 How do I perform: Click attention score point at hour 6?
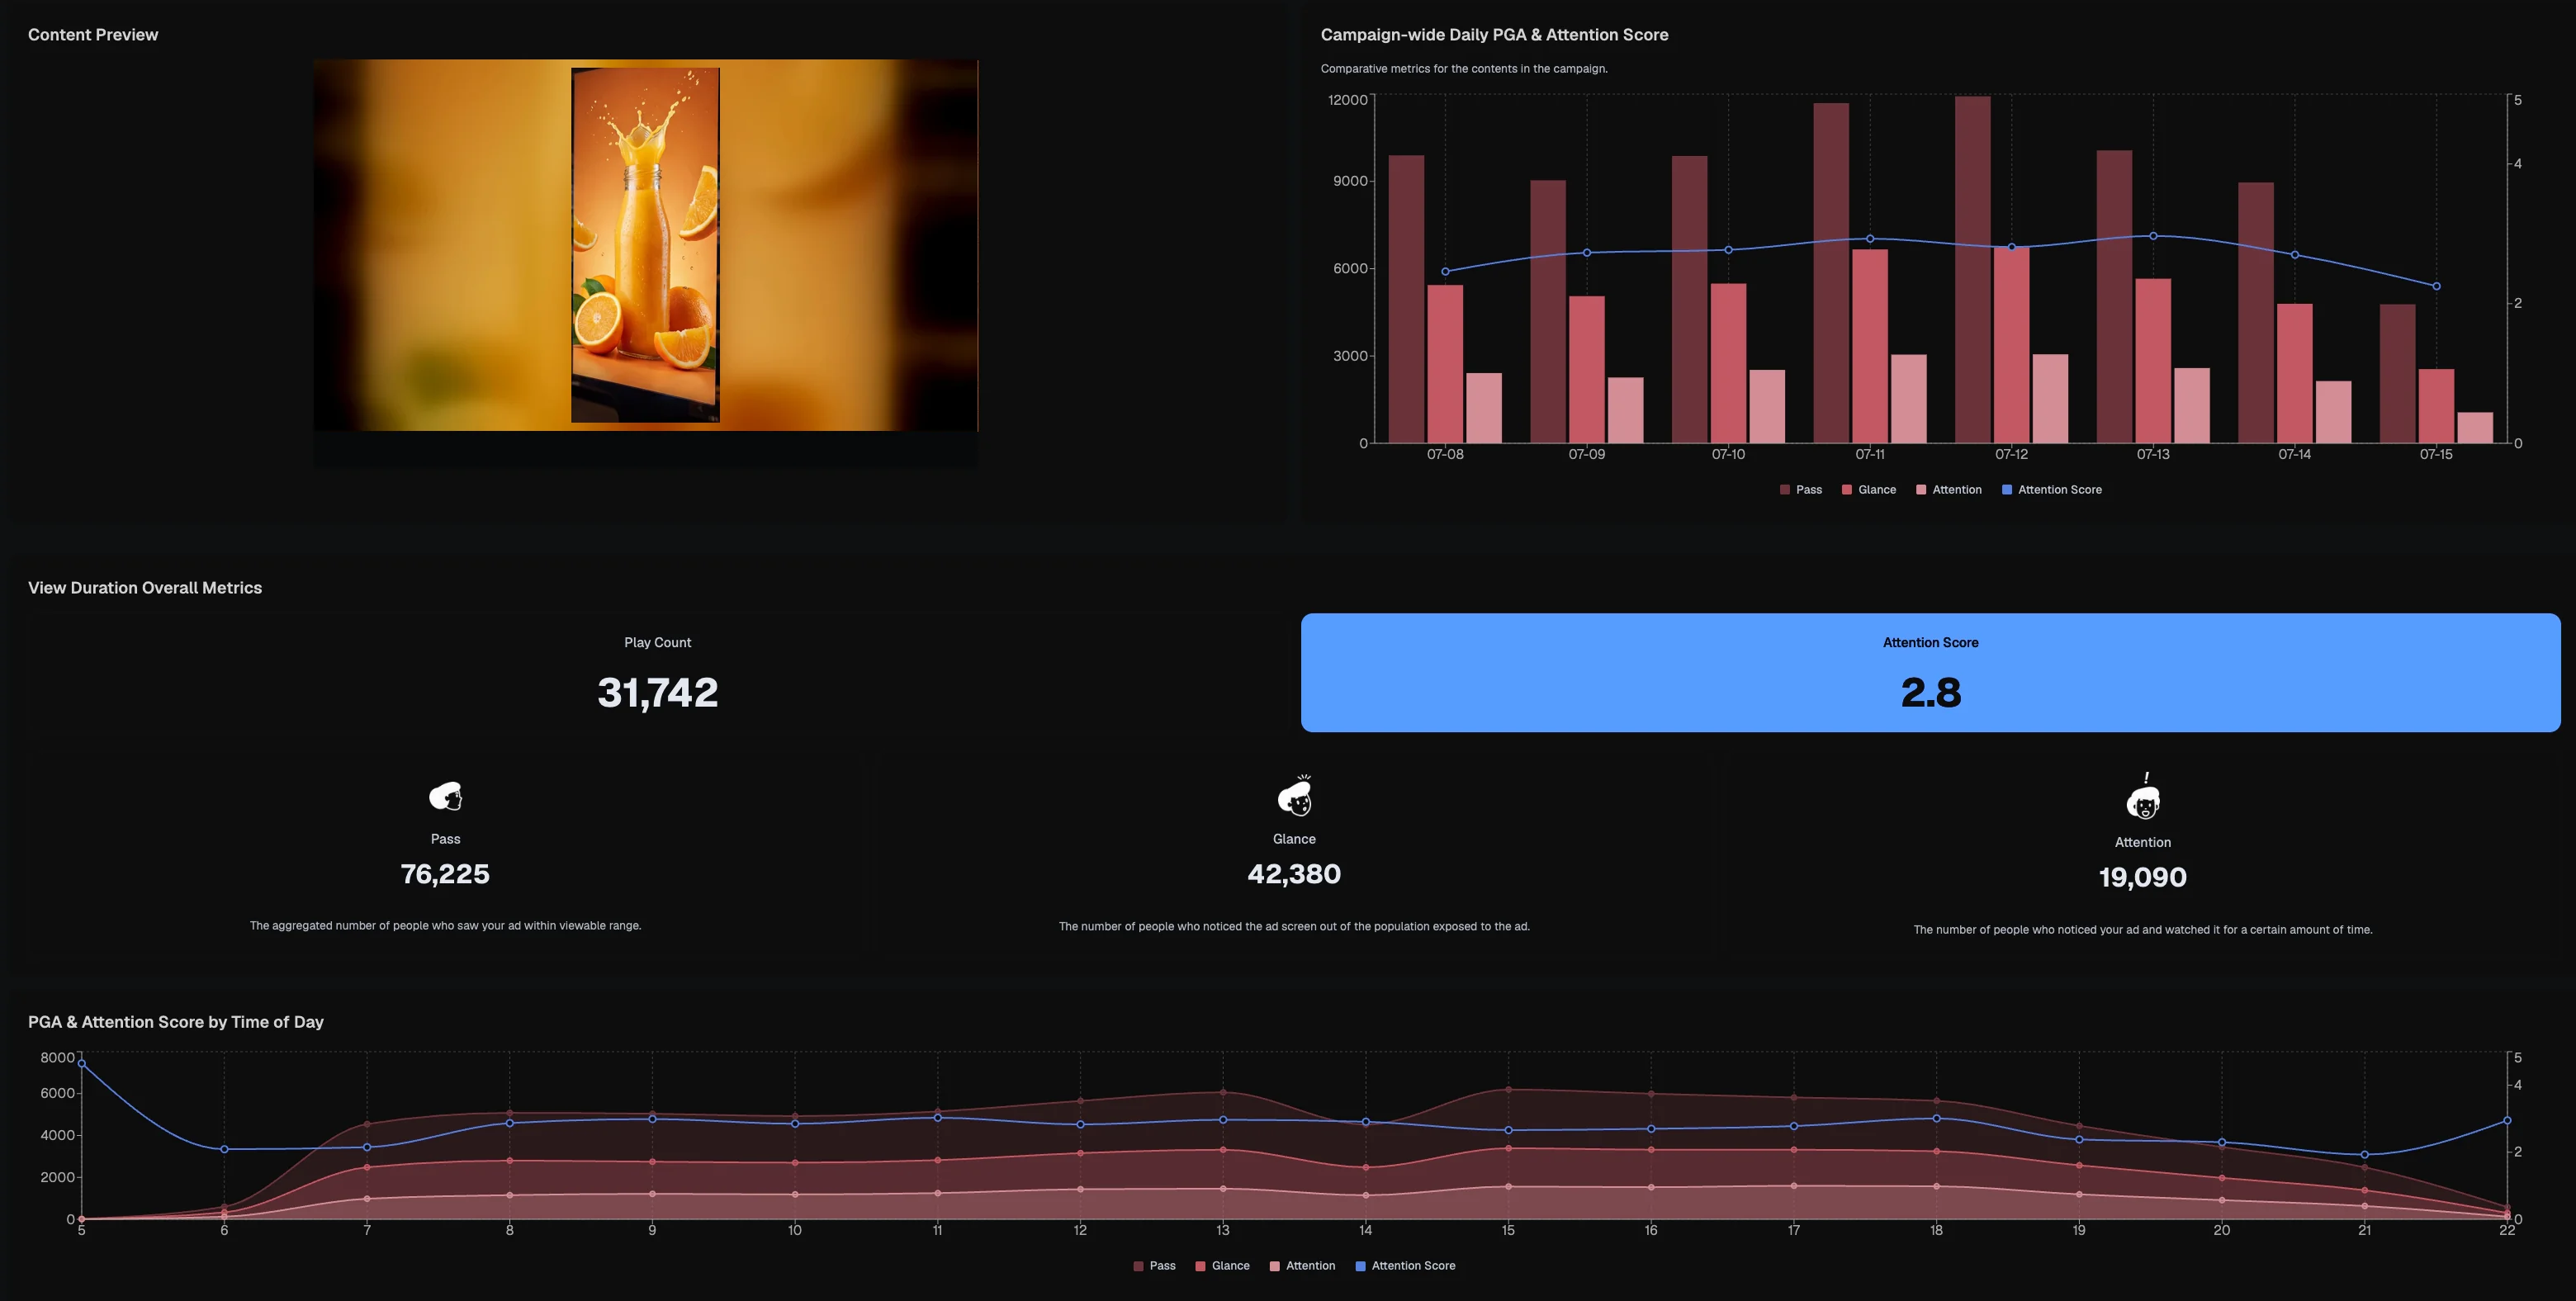point(224,1149)
